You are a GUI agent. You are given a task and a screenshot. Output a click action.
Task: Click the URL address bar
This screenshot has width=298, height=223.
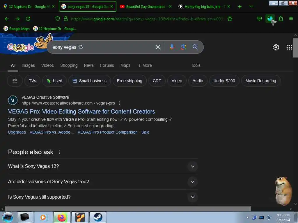coord(147,19)
